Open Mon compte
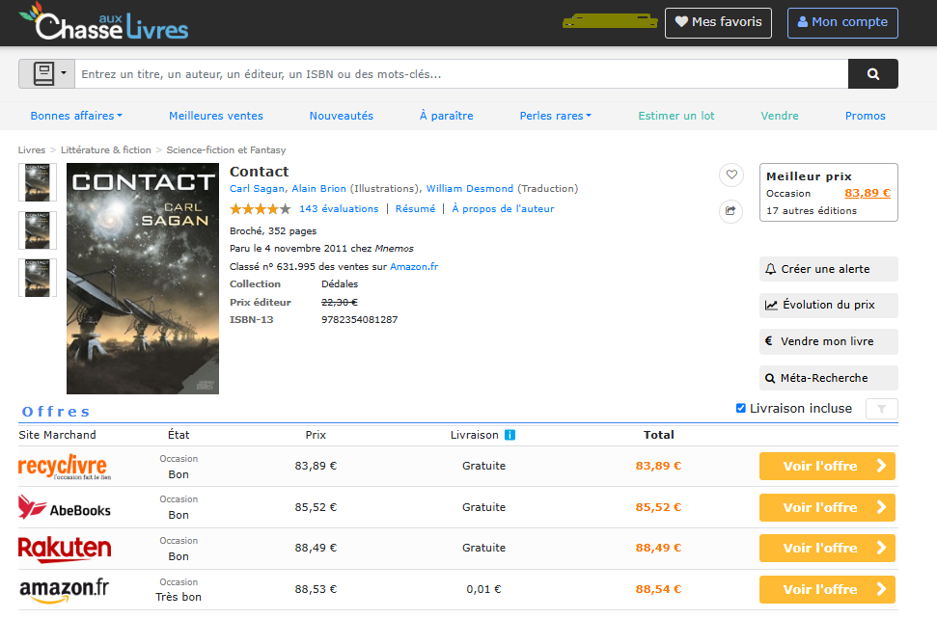This screenshot has height=619, width=937. [842, 22]
